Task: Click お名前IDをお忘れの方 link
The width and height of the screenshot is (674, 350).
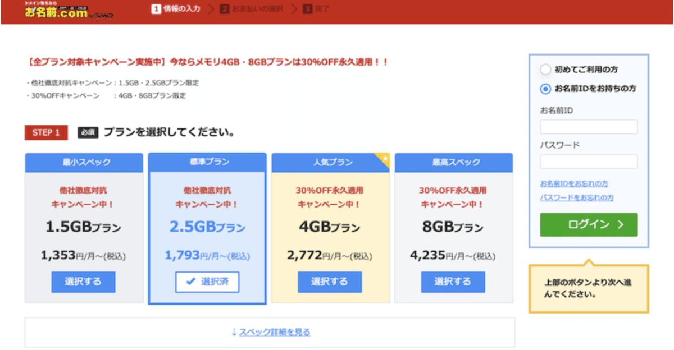Action: (575, 182)
